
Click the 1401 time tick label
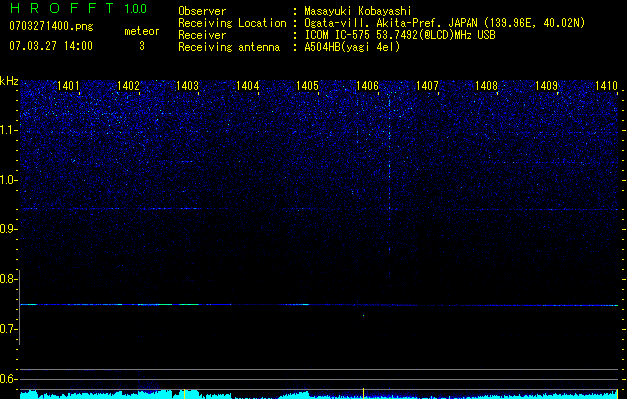point(68,86)
